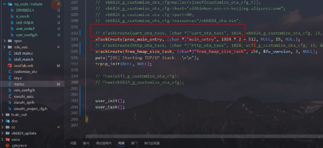
Task: Click the git icon of .gitignore
Action: pyautogui.click(x=8, y=146)
